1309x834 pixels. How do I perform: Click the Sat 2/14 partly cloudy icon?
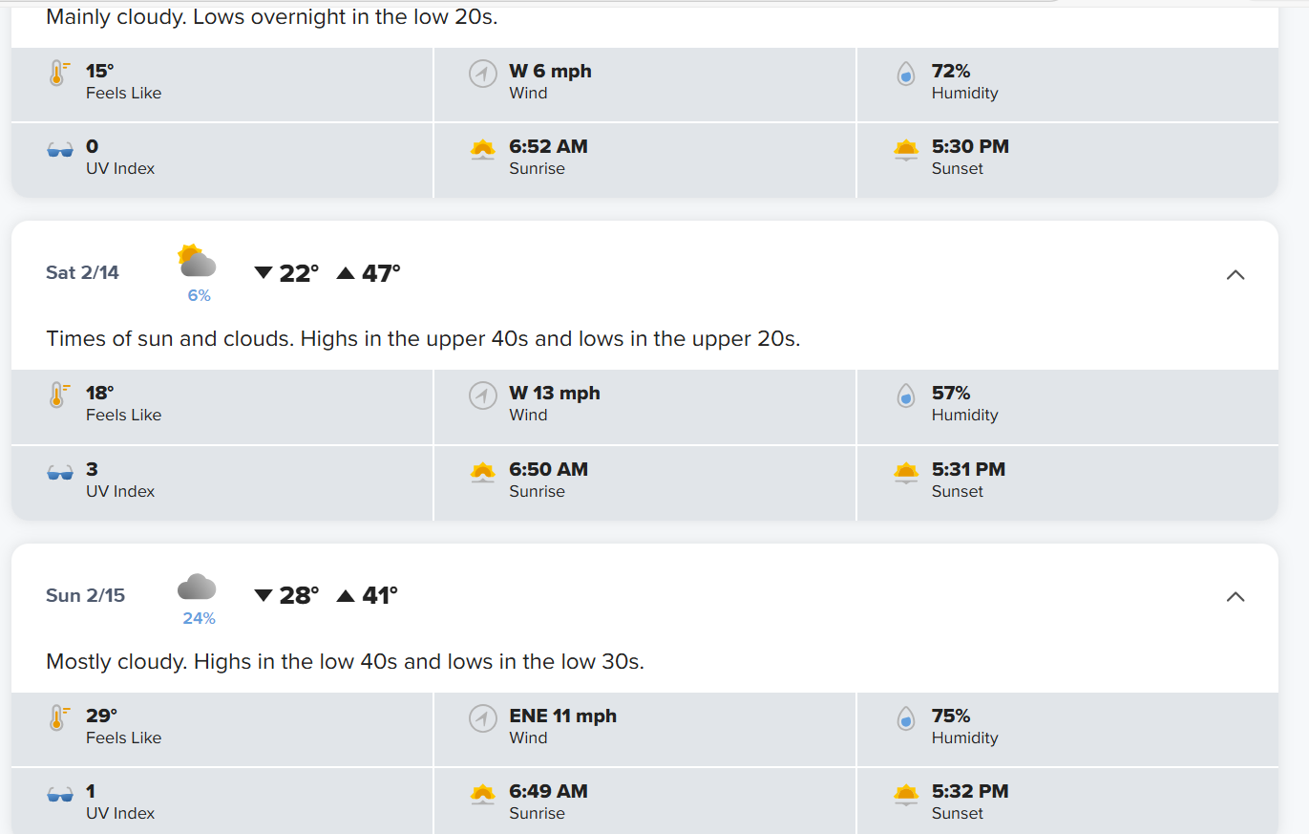coord(198,262)
